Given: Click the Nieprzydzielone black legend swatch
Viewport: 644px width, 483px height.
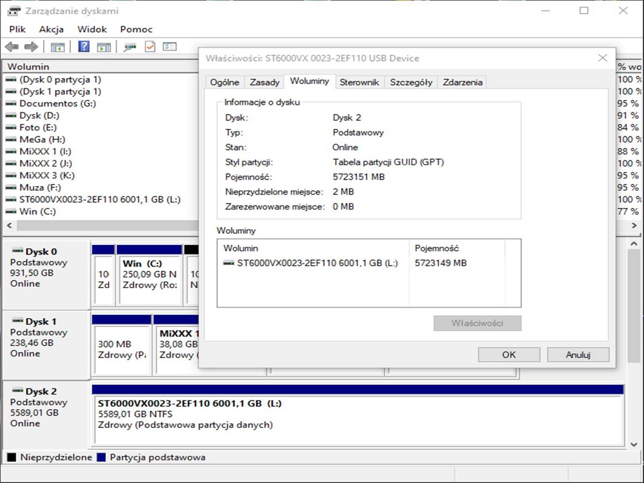Looking at the screenshot, I should coord(12,457).
